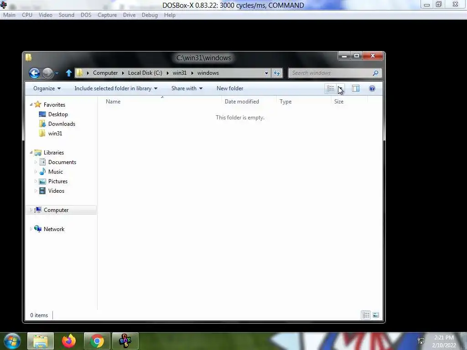
Task: Launch Chrome from taskbar
Action: coord(97,341)
